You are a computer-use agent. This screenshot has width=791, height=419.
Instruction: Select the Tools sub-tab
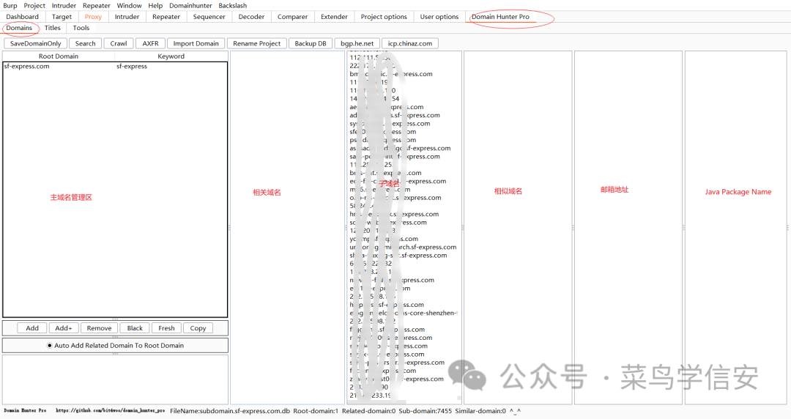pos(81,28)
